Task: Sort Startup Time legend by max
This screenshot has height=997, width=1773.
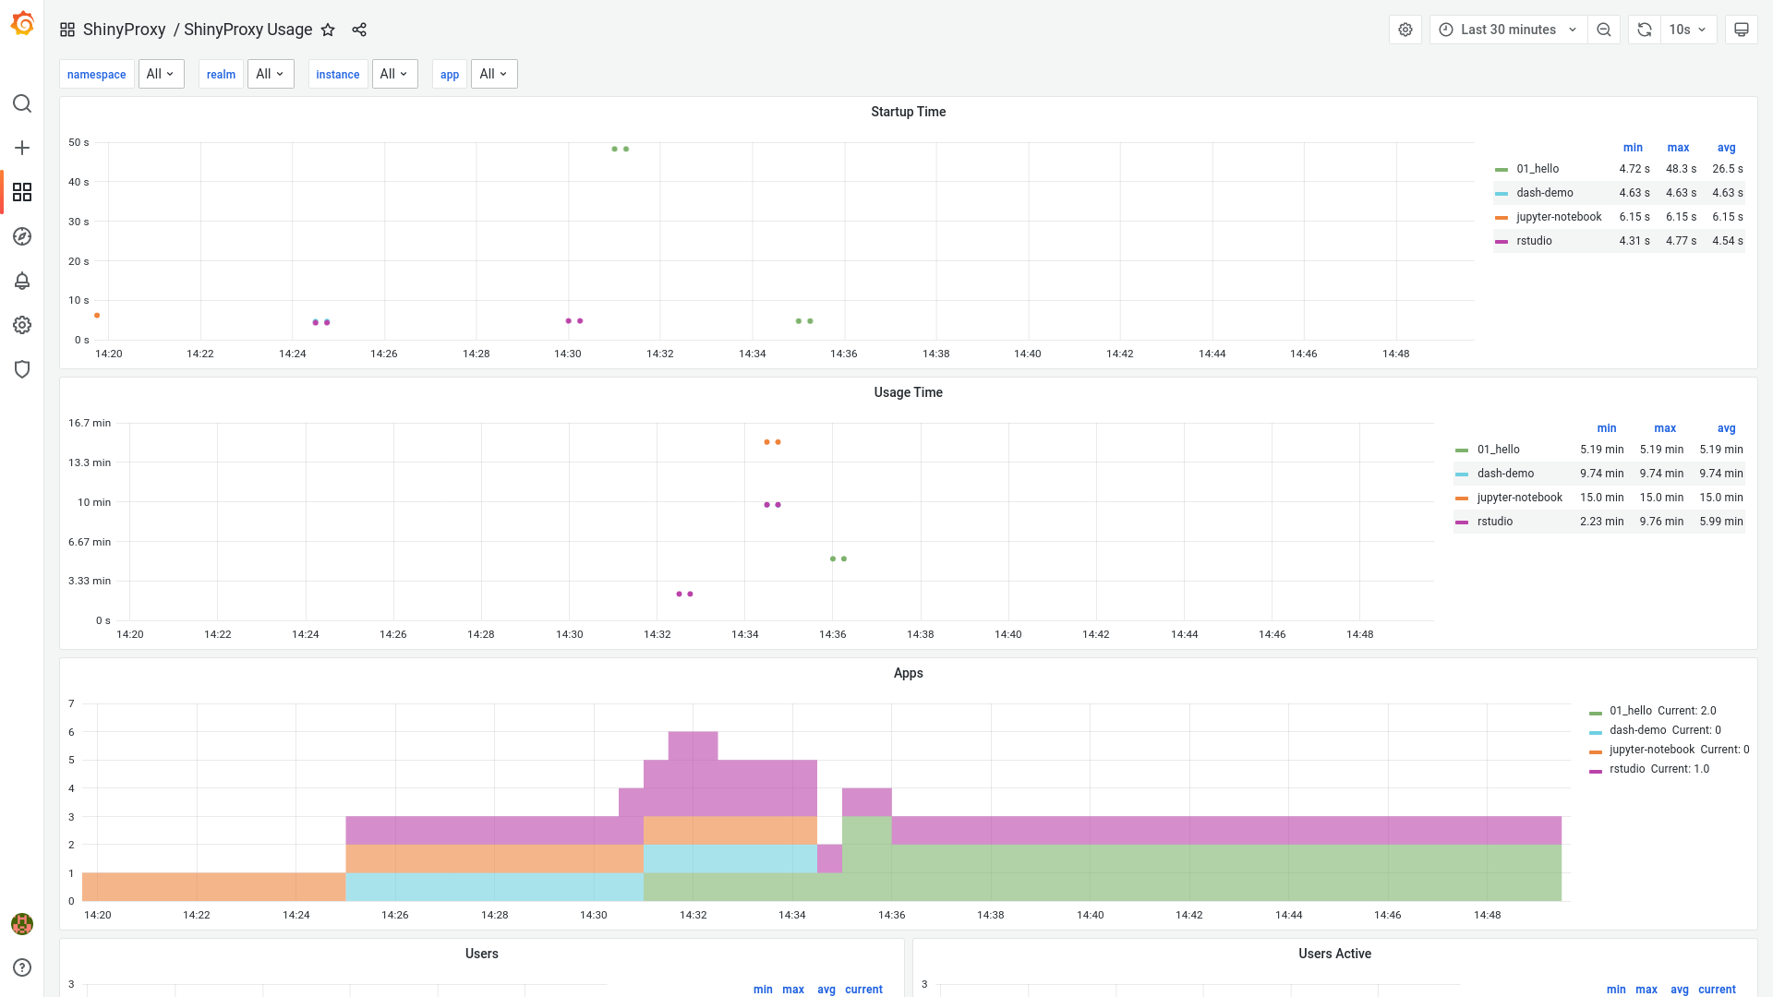Action: click(x=1678, y=148)
